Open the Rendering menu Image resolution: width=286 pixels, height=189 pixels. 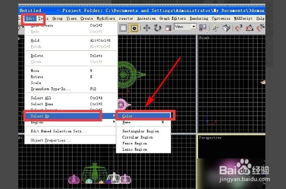click(199, 18)
